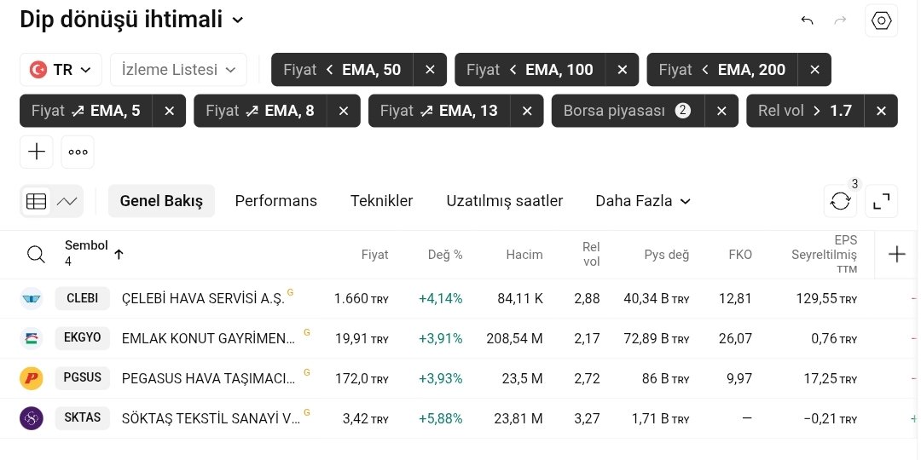921x460 pixels.
Task: Switch to the Performans tab
Action: (276, 201)
